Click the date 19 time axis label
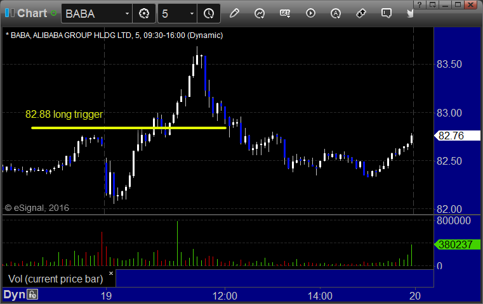 pos(106,296)
